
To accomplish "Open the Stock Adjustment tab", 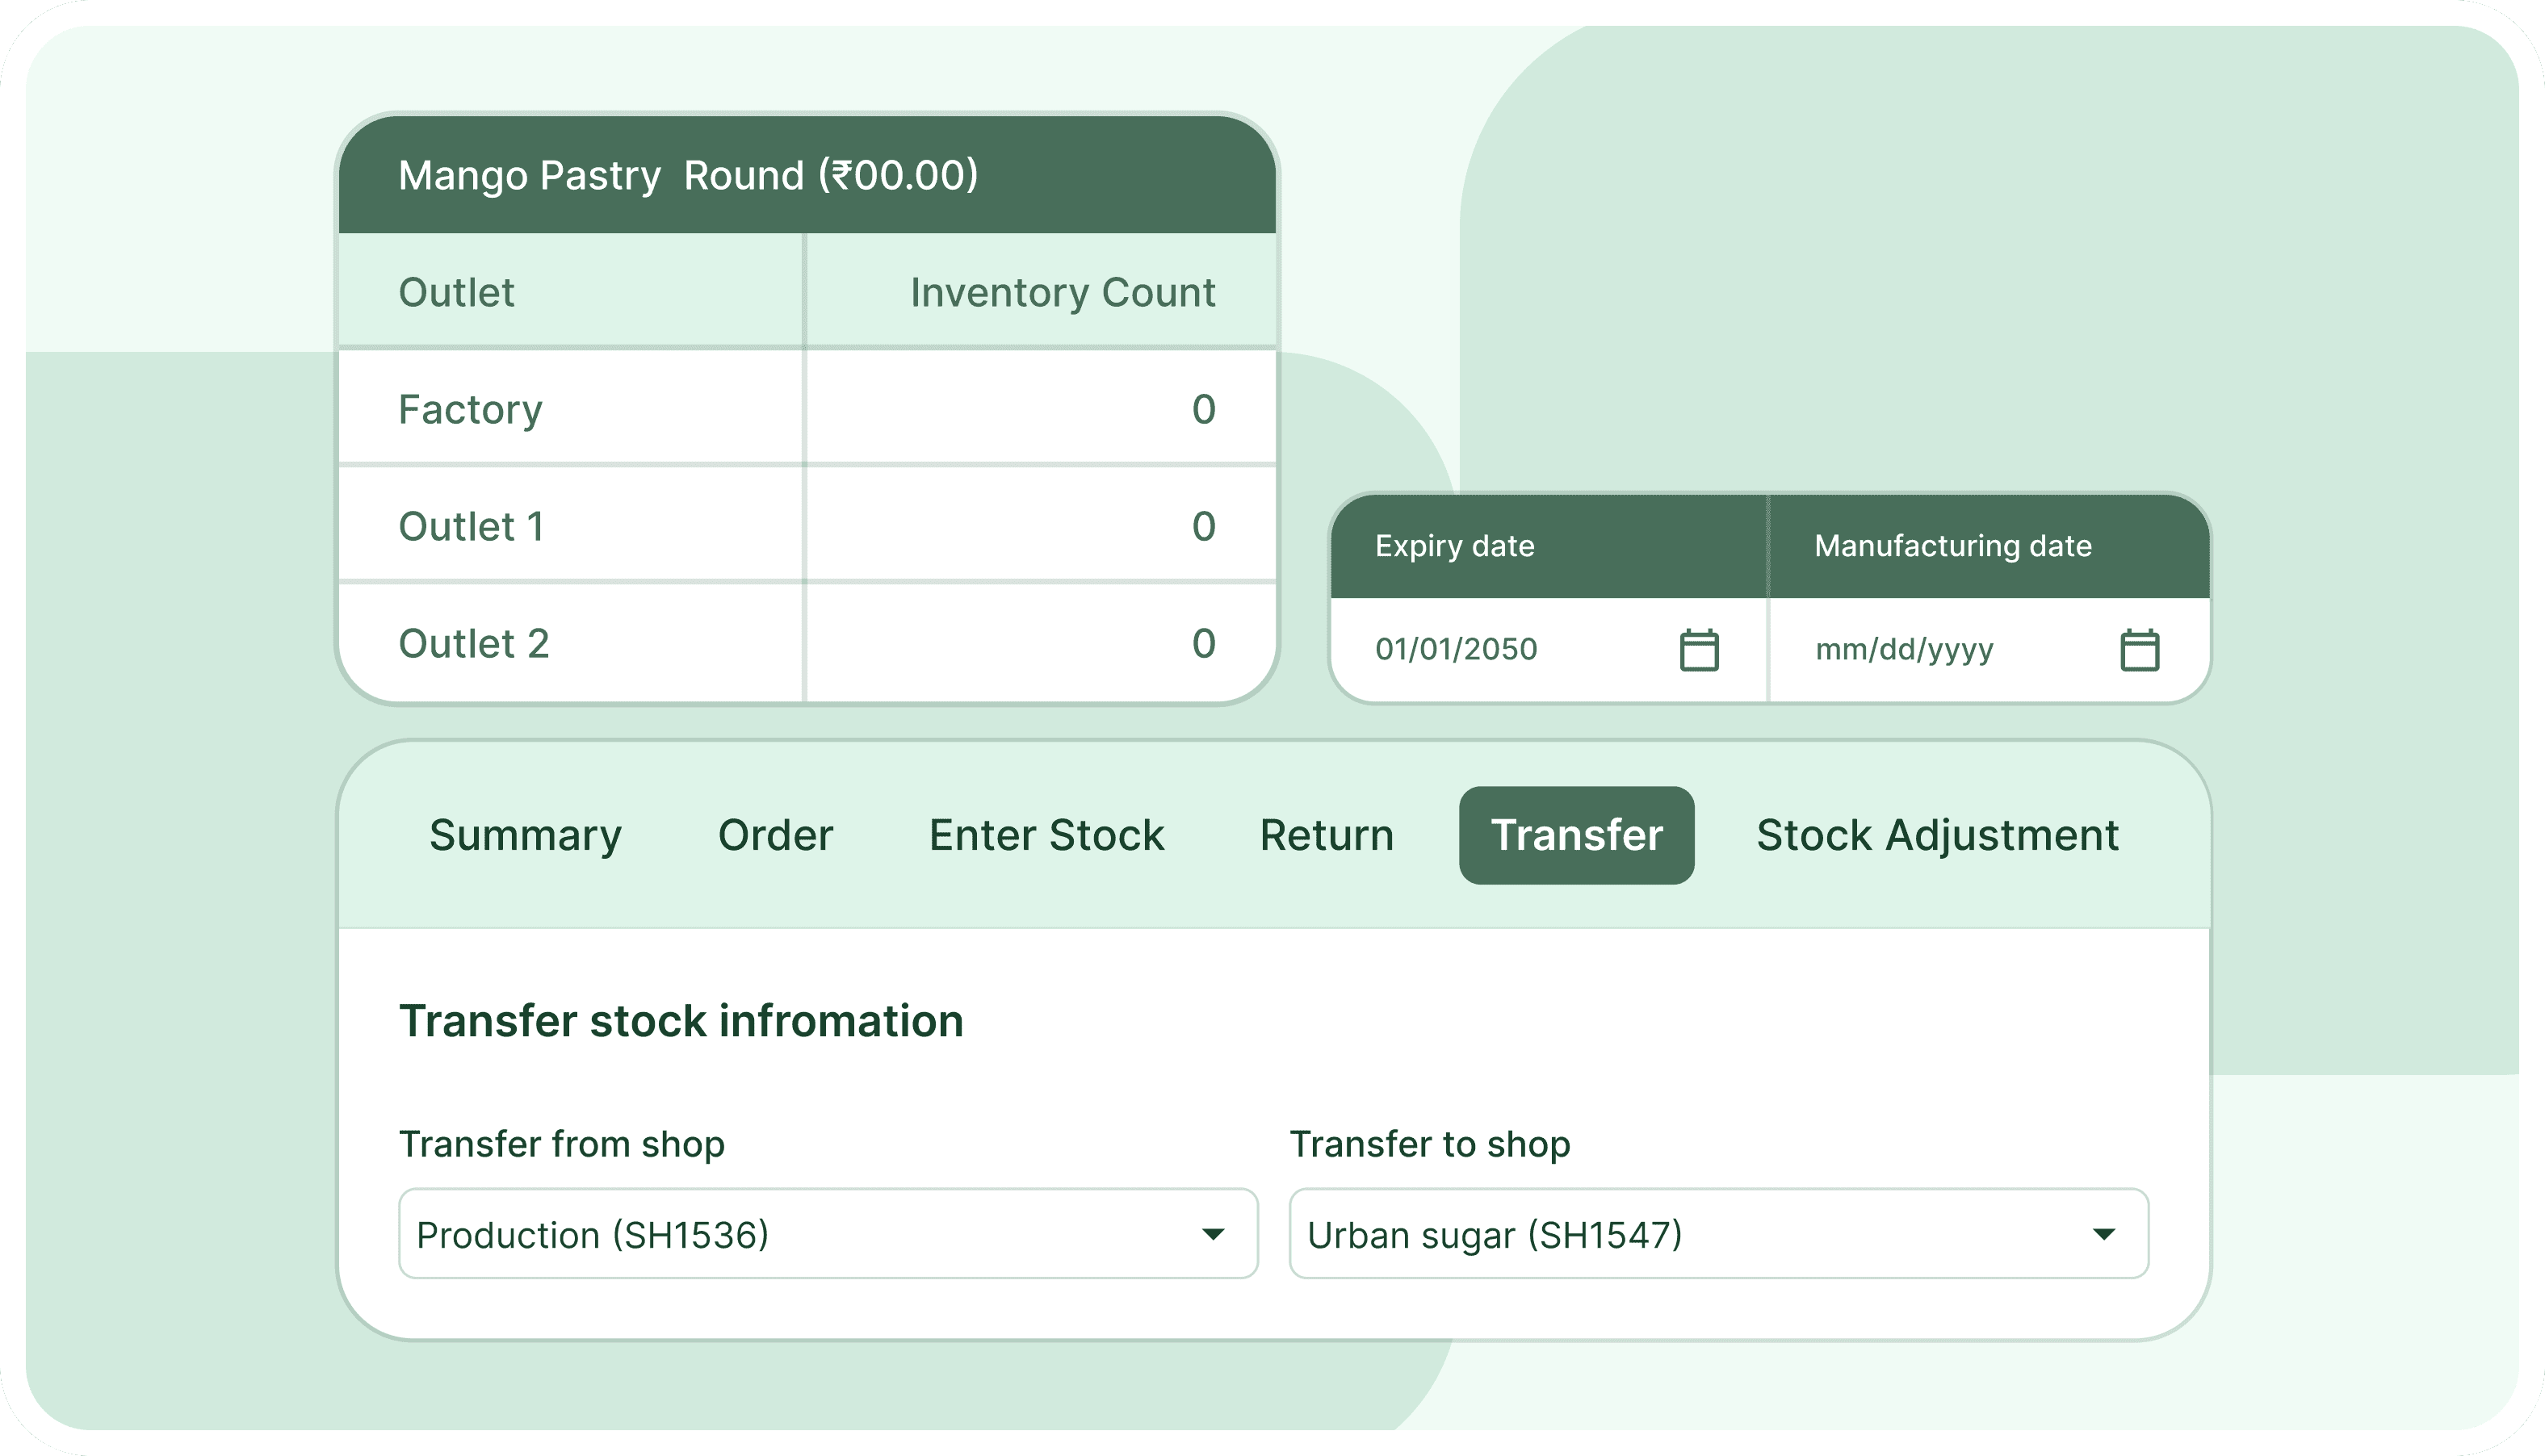I will 1937,835.
